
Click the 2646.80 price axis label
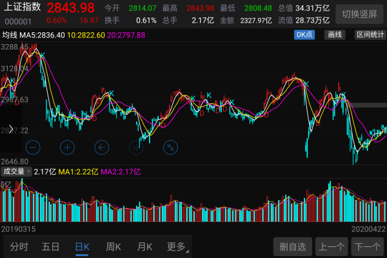(15, 161)
